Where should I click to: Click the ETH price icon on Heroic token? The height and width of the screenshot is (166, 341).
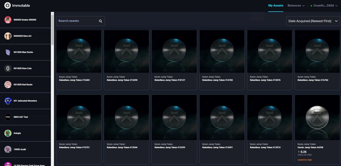coord(299,152)
